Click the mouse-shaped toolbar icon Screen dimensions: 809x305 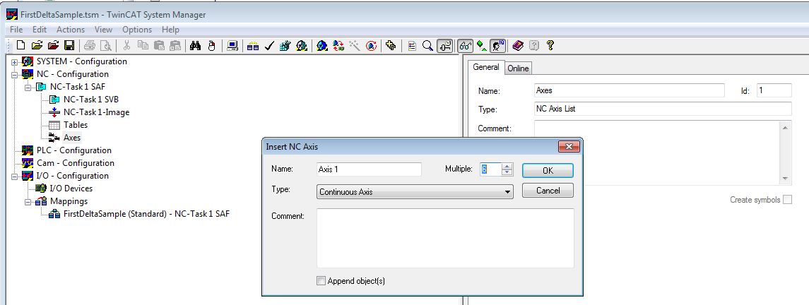(x=211, y=46)
